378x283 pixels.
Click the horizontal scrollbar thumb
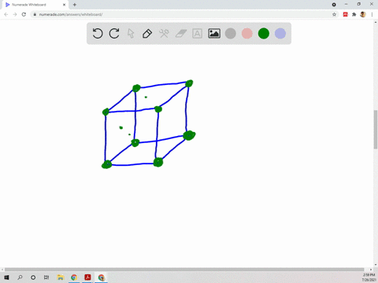(x=184, y=270)
